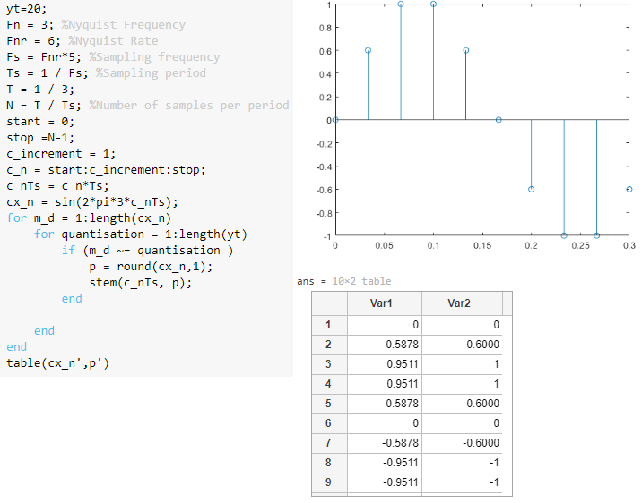642x503 pixels.
Task: Click the zero-valued stem marker near x 0.17
Action: (499, 120)
